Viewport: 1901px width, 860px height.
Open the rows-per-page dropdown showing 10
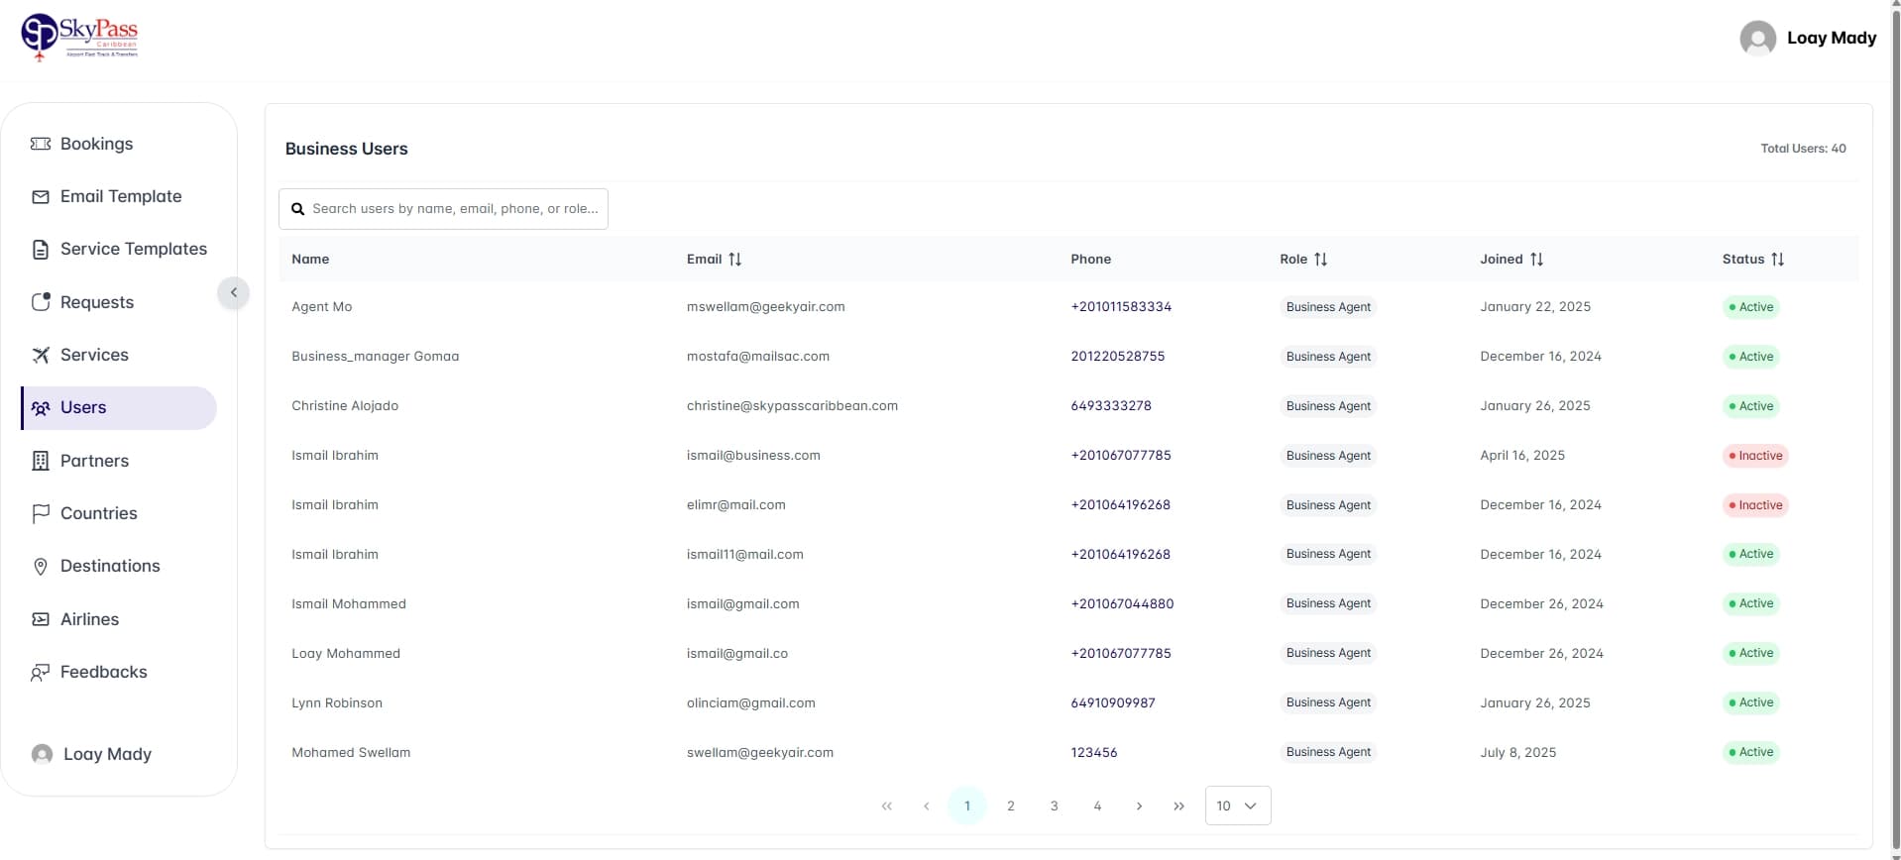tap(1238, 806)
